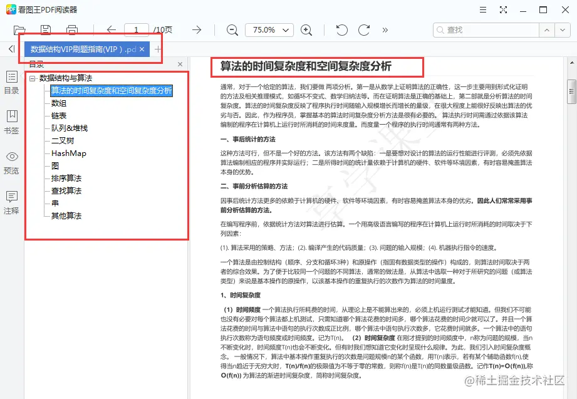Print the PDF using printer icon
This screenshot has width=577, height=399.
click(x=72, y=30)
